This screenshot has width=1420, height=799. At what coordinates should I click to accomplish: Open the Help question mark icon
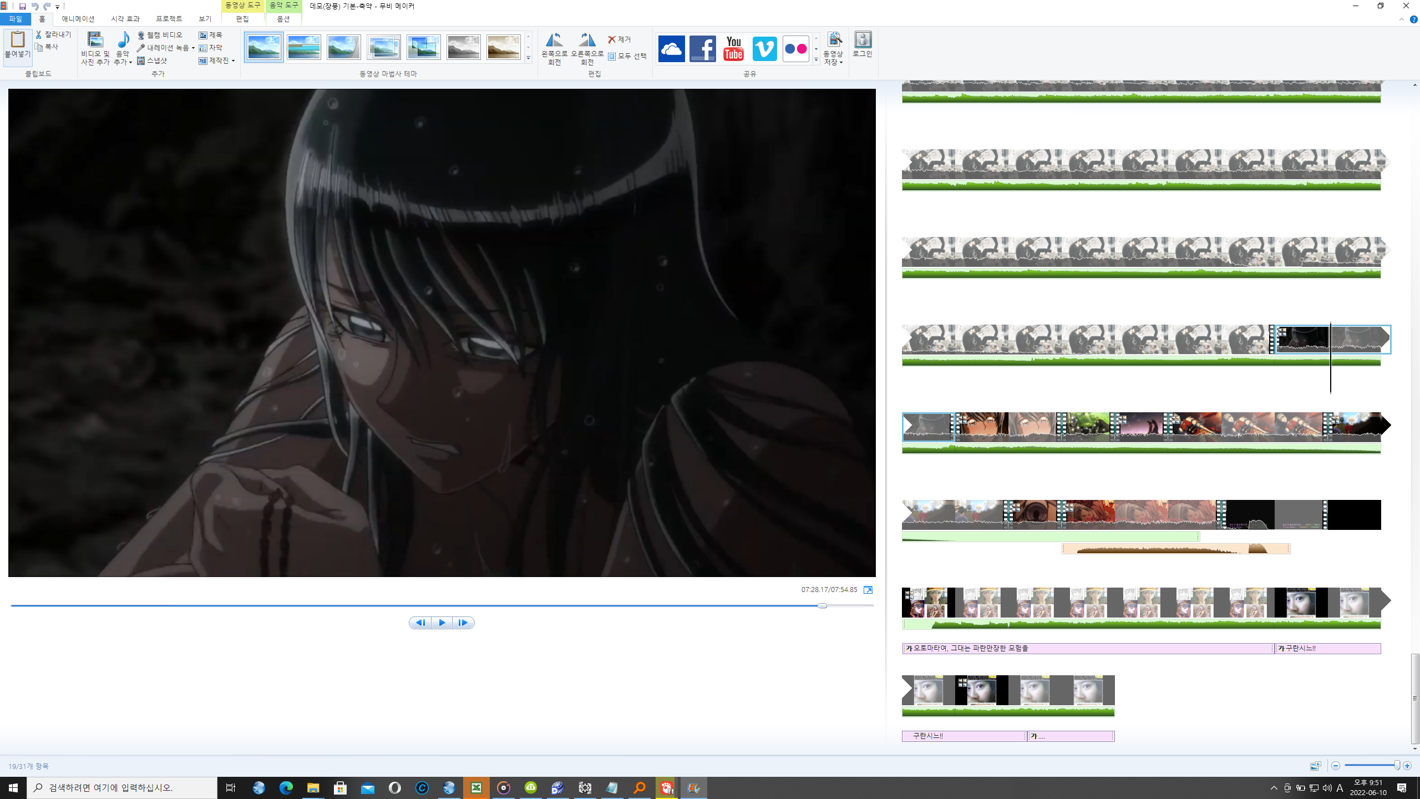pyautogui.click(x=1413, y=19)
